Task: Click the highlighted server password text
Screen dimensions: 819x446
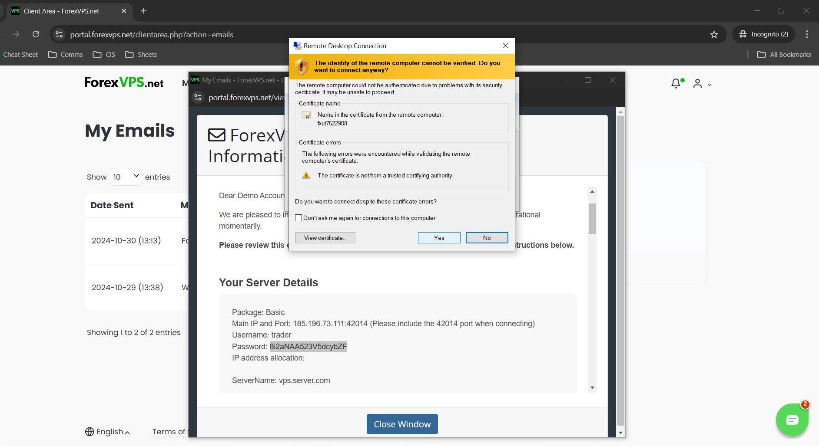Action: click(x=308, y=346)
